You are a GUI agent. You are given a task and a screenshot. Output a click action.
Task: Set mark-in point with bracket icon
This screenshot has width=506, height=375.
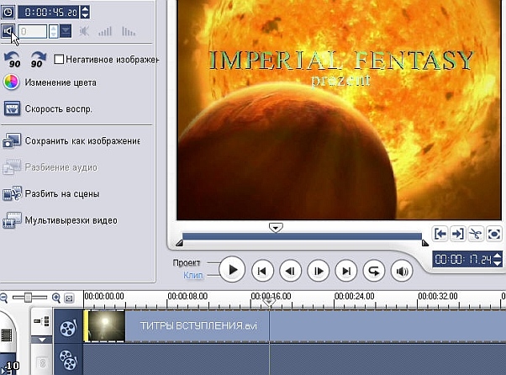[440, 234]
